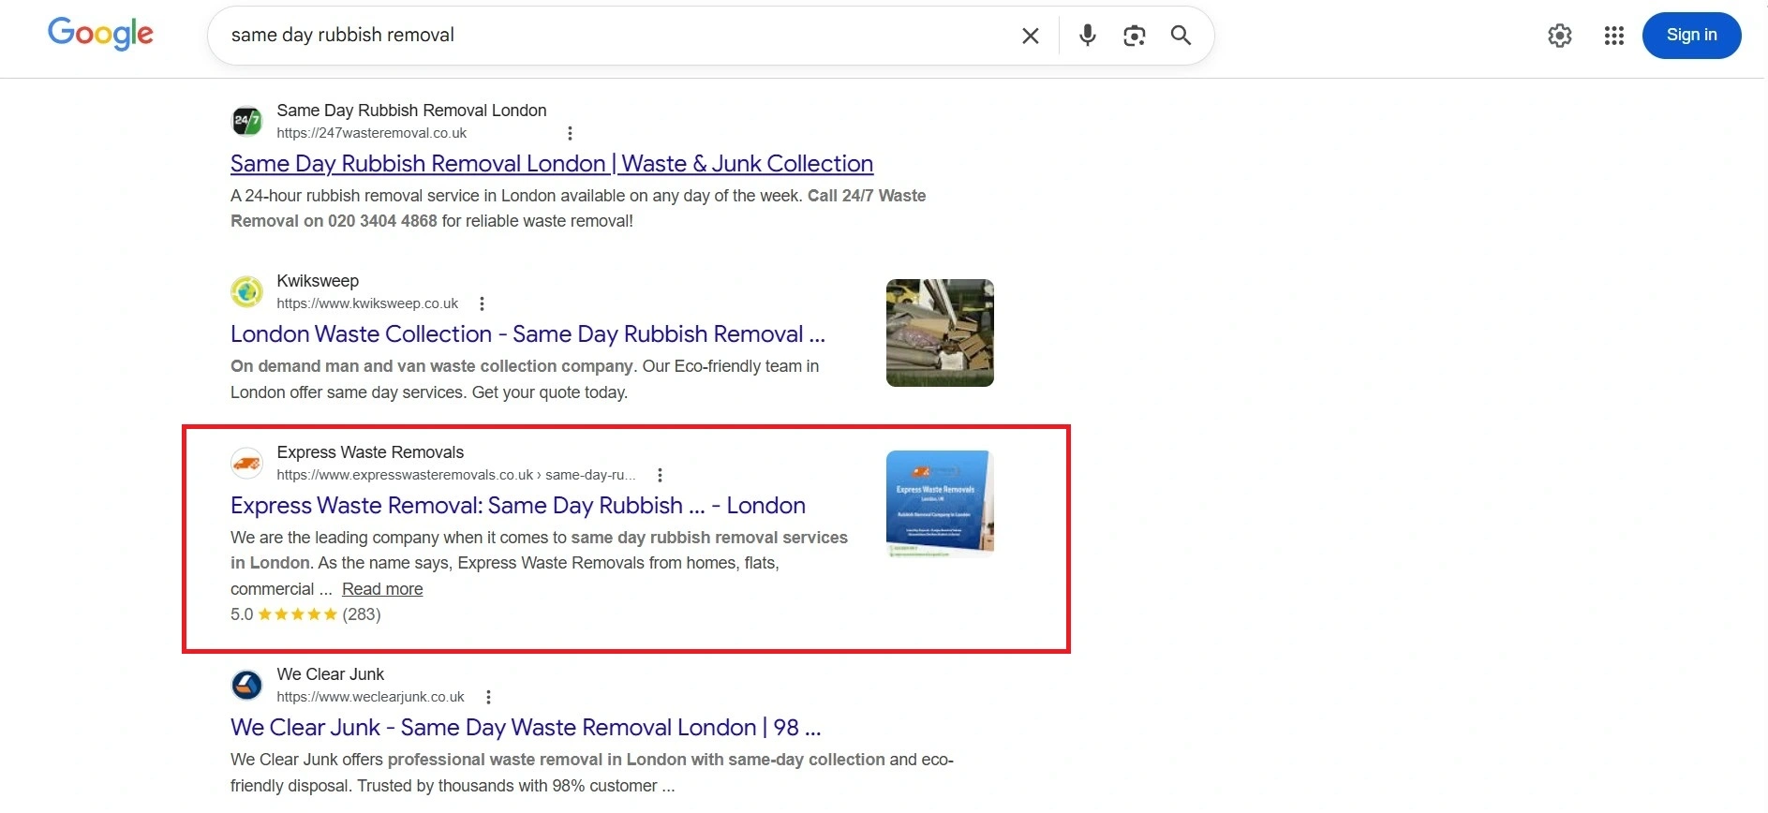
Task: Click the magnifying glass search button
Action: (x=1181, y=36)
